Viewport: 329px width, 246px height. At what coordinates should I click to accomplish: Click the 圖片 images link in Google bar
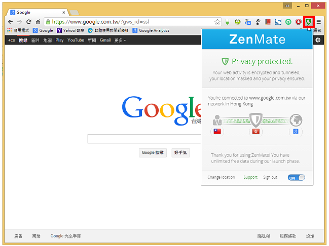pyautogui.click(x=35, y=40)
